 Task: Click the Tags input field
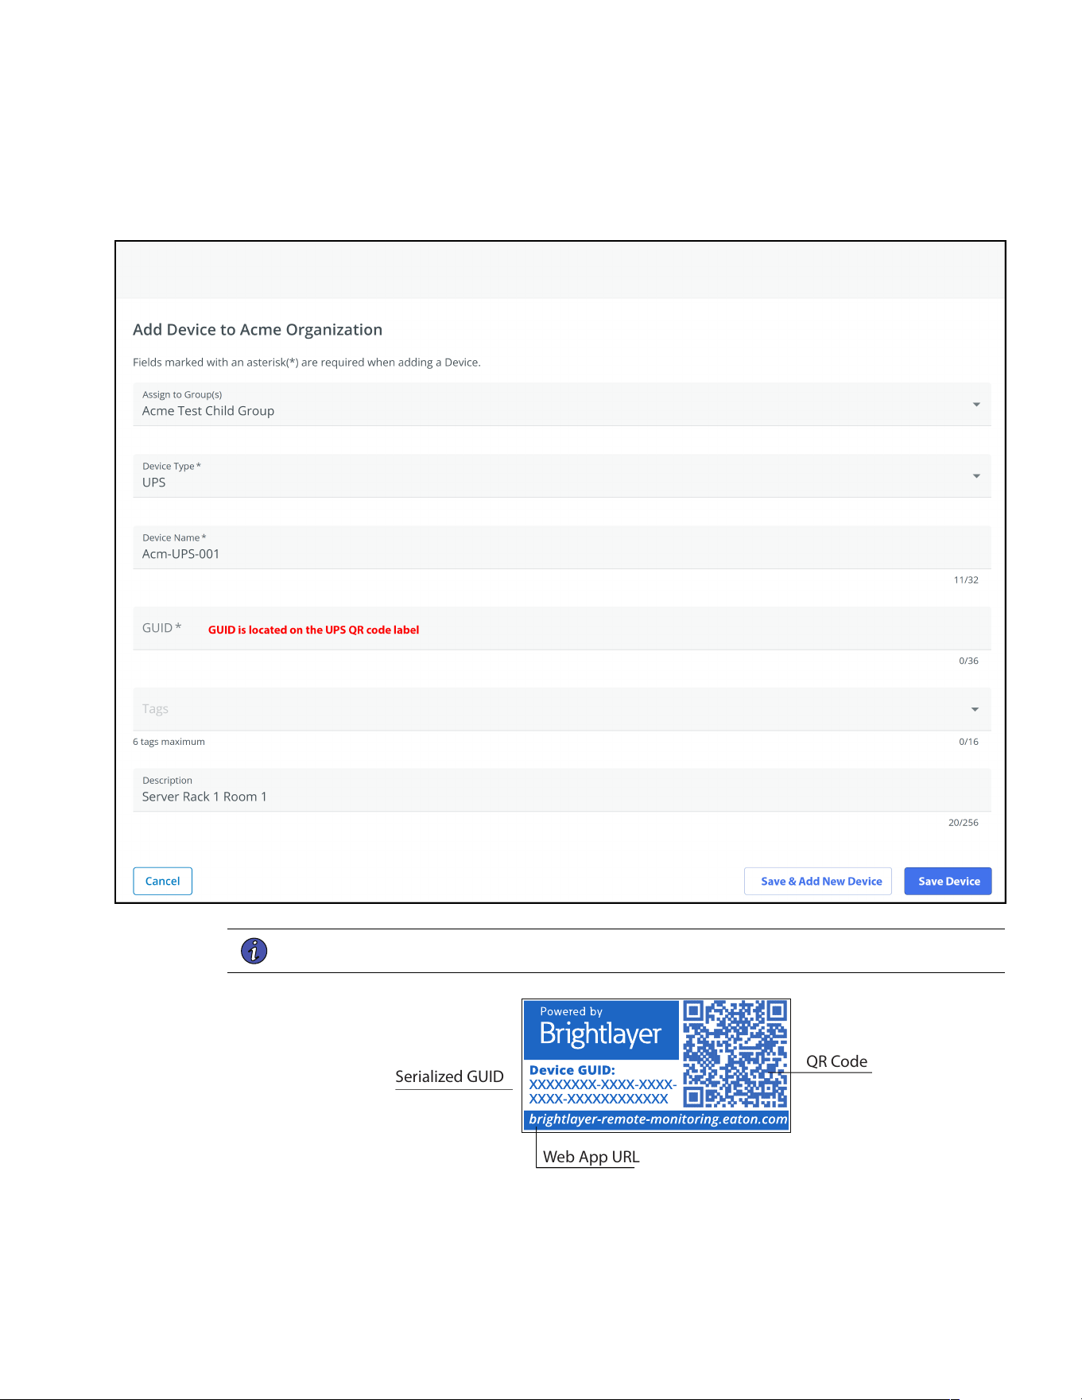[562, 709]
